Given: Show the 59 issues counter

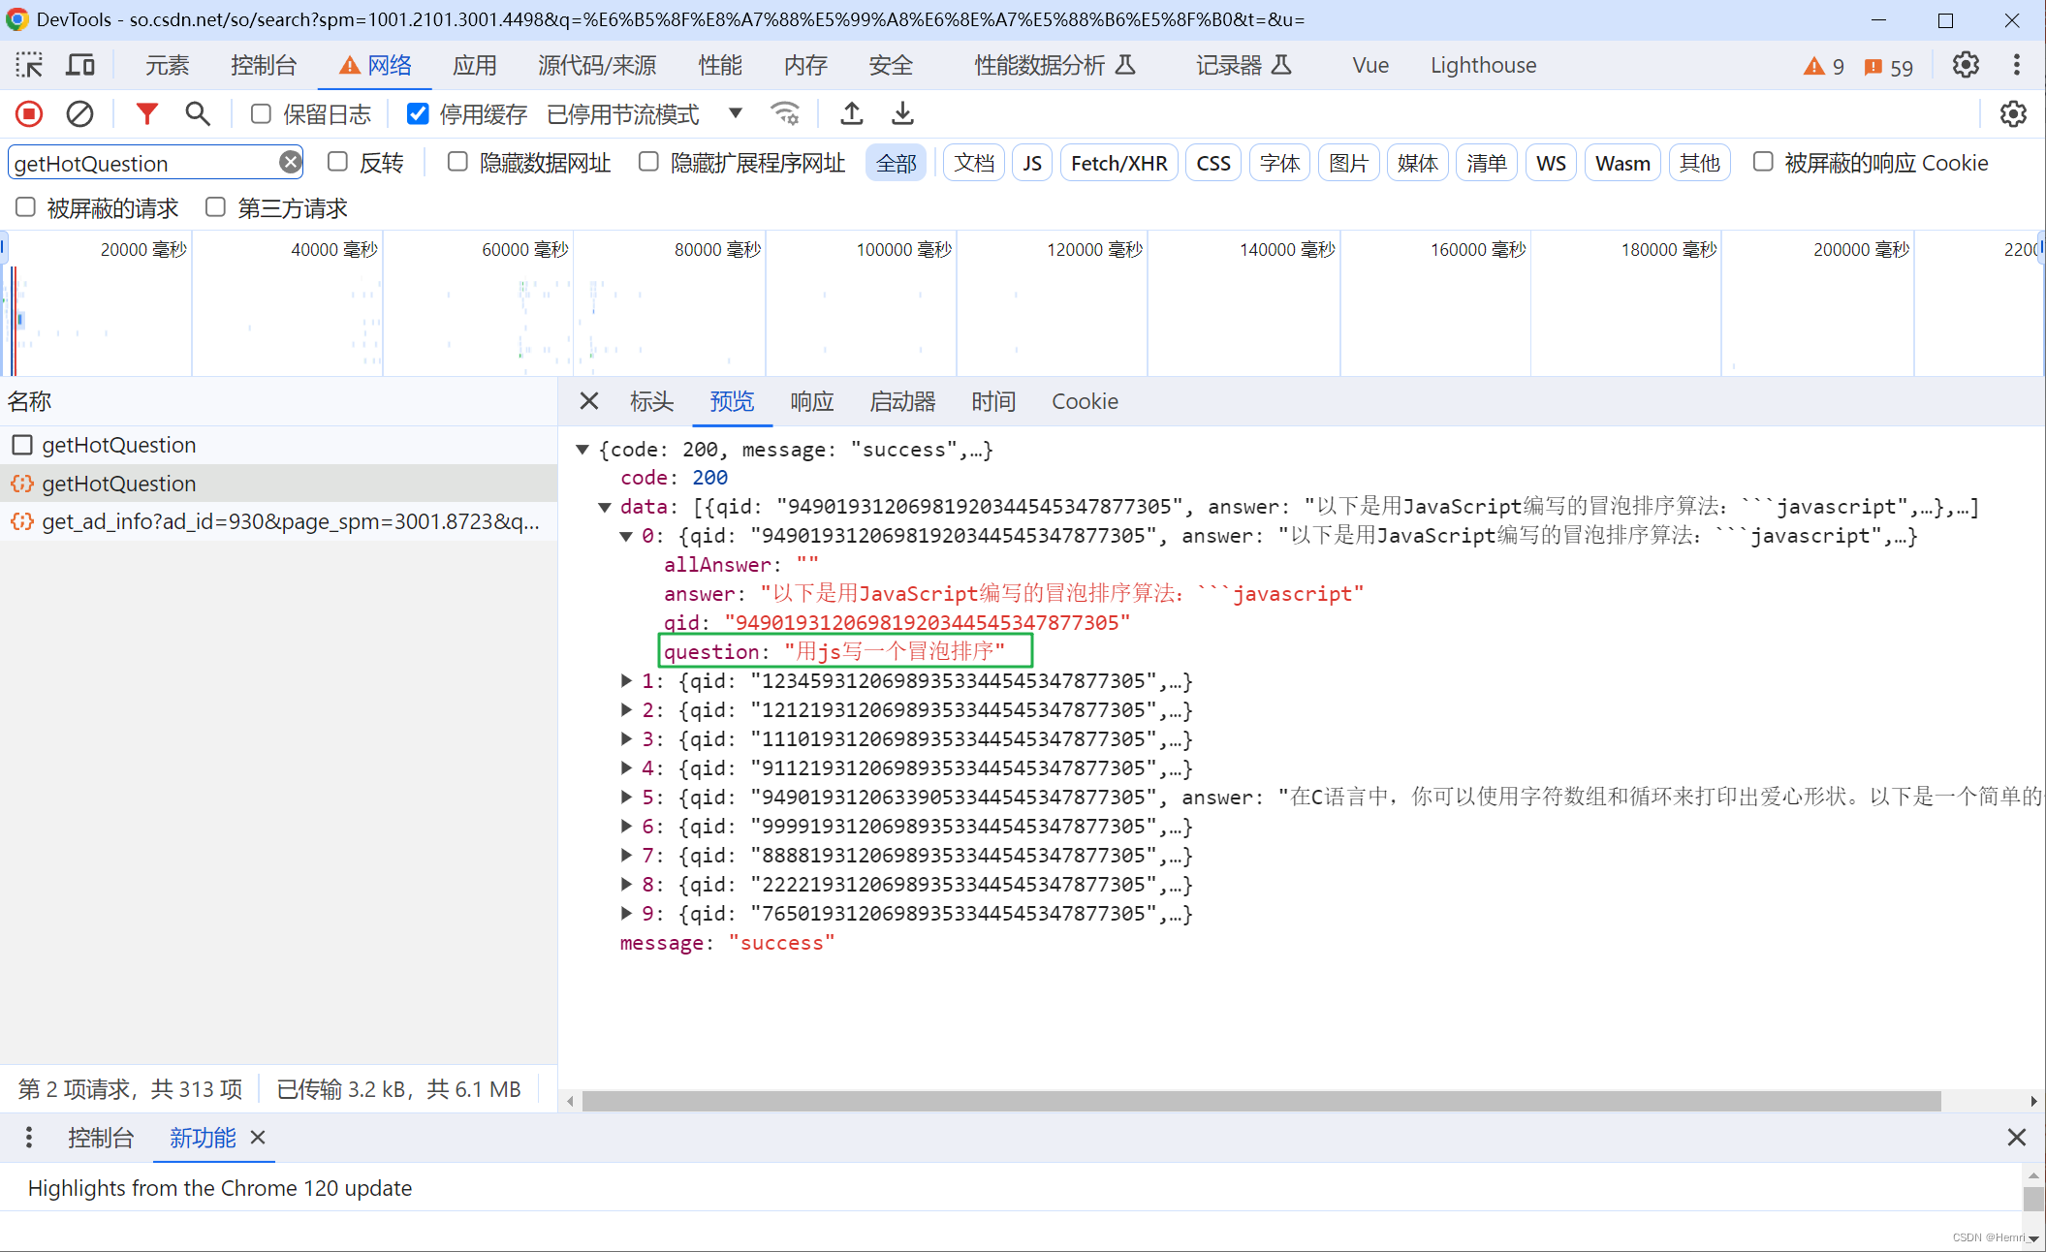Looking at the screenshot, I should point(1888,66).
